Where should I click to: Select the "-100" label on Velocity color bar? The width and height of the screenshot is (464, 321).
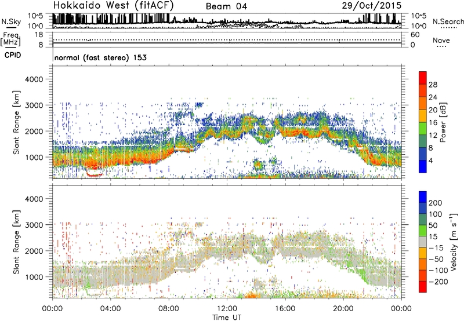(x=438, y=271)
